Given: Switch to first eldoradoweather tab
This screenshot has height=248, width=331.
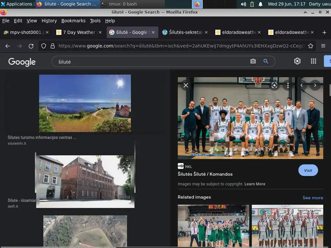Looking at the screenshot, I should [x=238, y=32].
